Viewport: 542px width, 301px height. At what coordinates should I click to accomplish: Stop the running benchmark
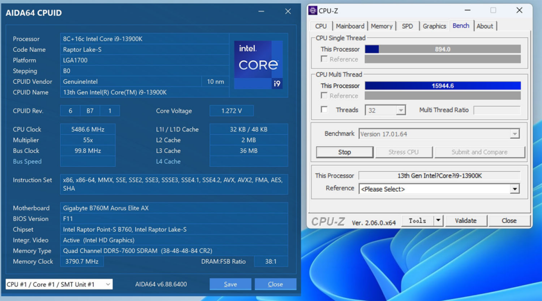point(344,152)
